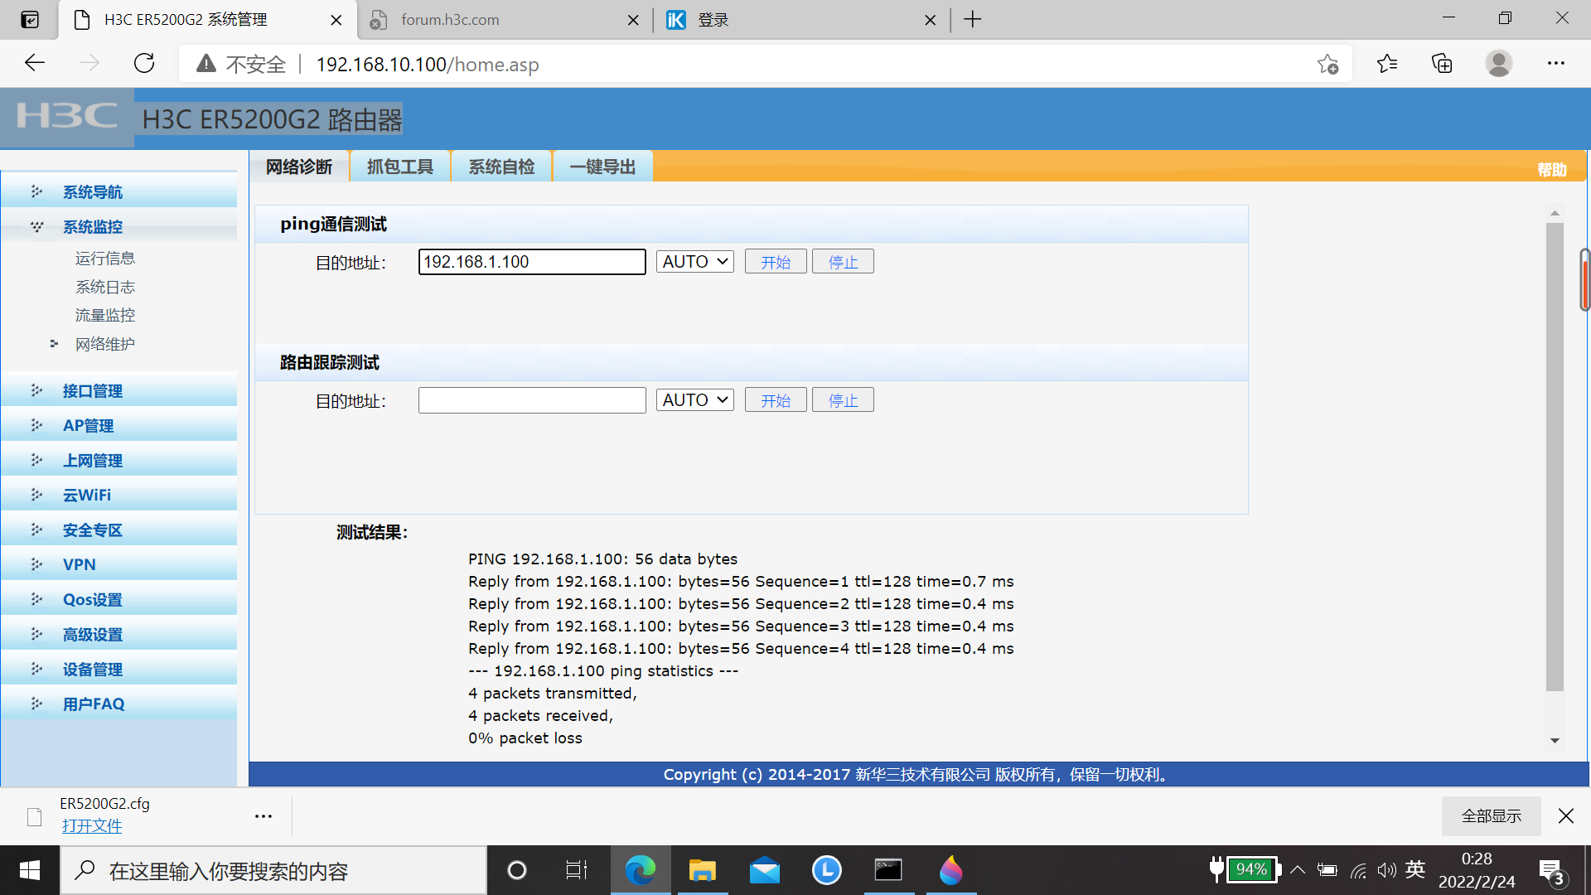This screenshot has width=1591, height=895.
Task: Open the Favorites list icon
Action: coord(1386,64)
